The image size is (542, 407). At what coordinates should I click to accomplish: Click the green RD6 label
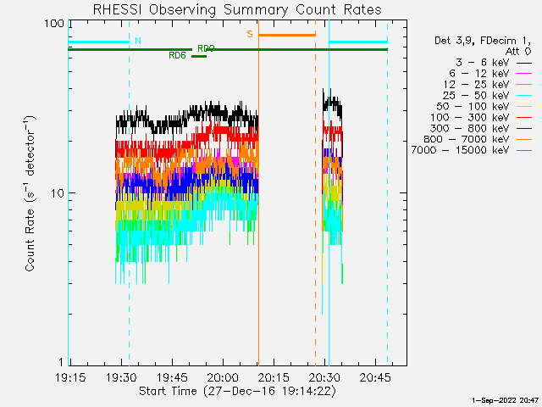click(177, 55)
